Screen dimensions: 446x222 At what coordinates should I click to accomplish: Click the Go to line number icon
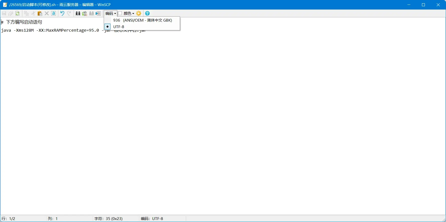pyautogui.click(x=98, y=13)
